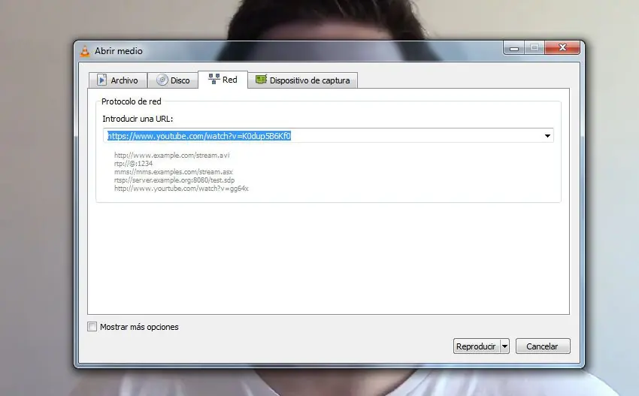639x396 pixels.
Task: Close the Abrir medio dialog
Action: (562, 47)
